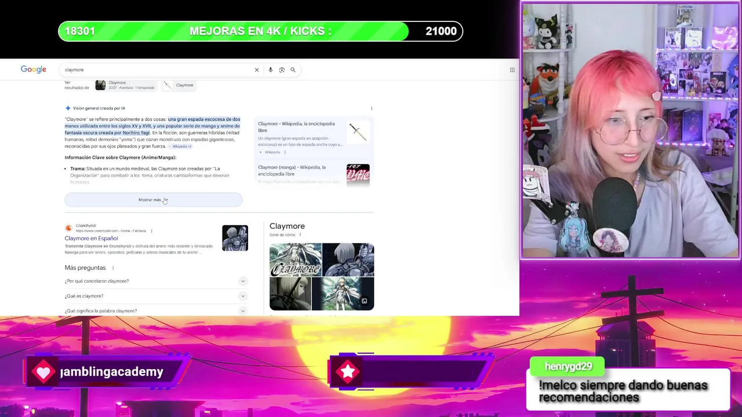Select the Claymore sword result chip
The width and height of the screenshot is (742, 417).
tap(178, 85)
